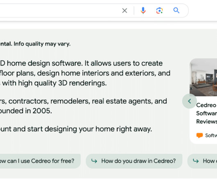Viewport: 217px width, 181px height.
Task: Open the Cedreo Software Reviews card title
Action: (x=207, y=113)
